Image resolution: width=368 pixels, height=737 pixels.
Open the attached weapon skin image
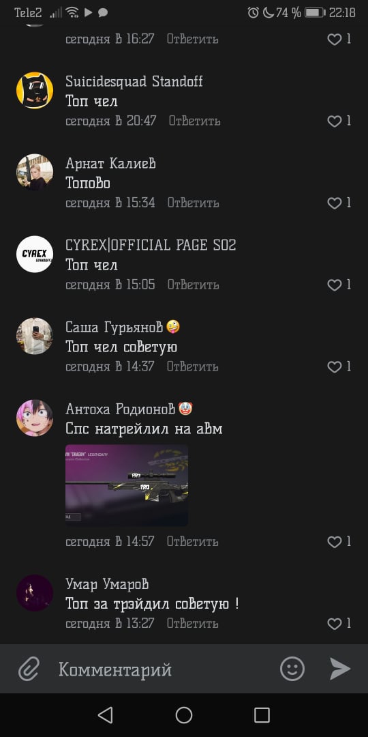click(127, 485)
